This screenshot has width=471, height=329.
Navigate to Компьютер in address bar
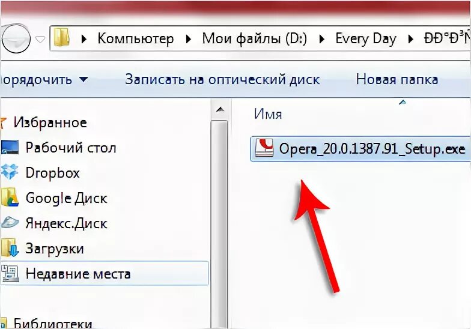[x=136, y=38]
